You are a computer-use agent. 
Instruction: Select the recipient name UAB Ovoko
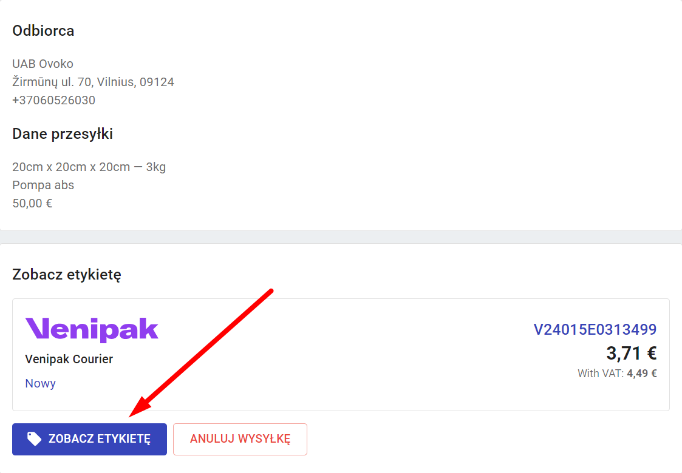pyautogui.click(x=43, y=64)
